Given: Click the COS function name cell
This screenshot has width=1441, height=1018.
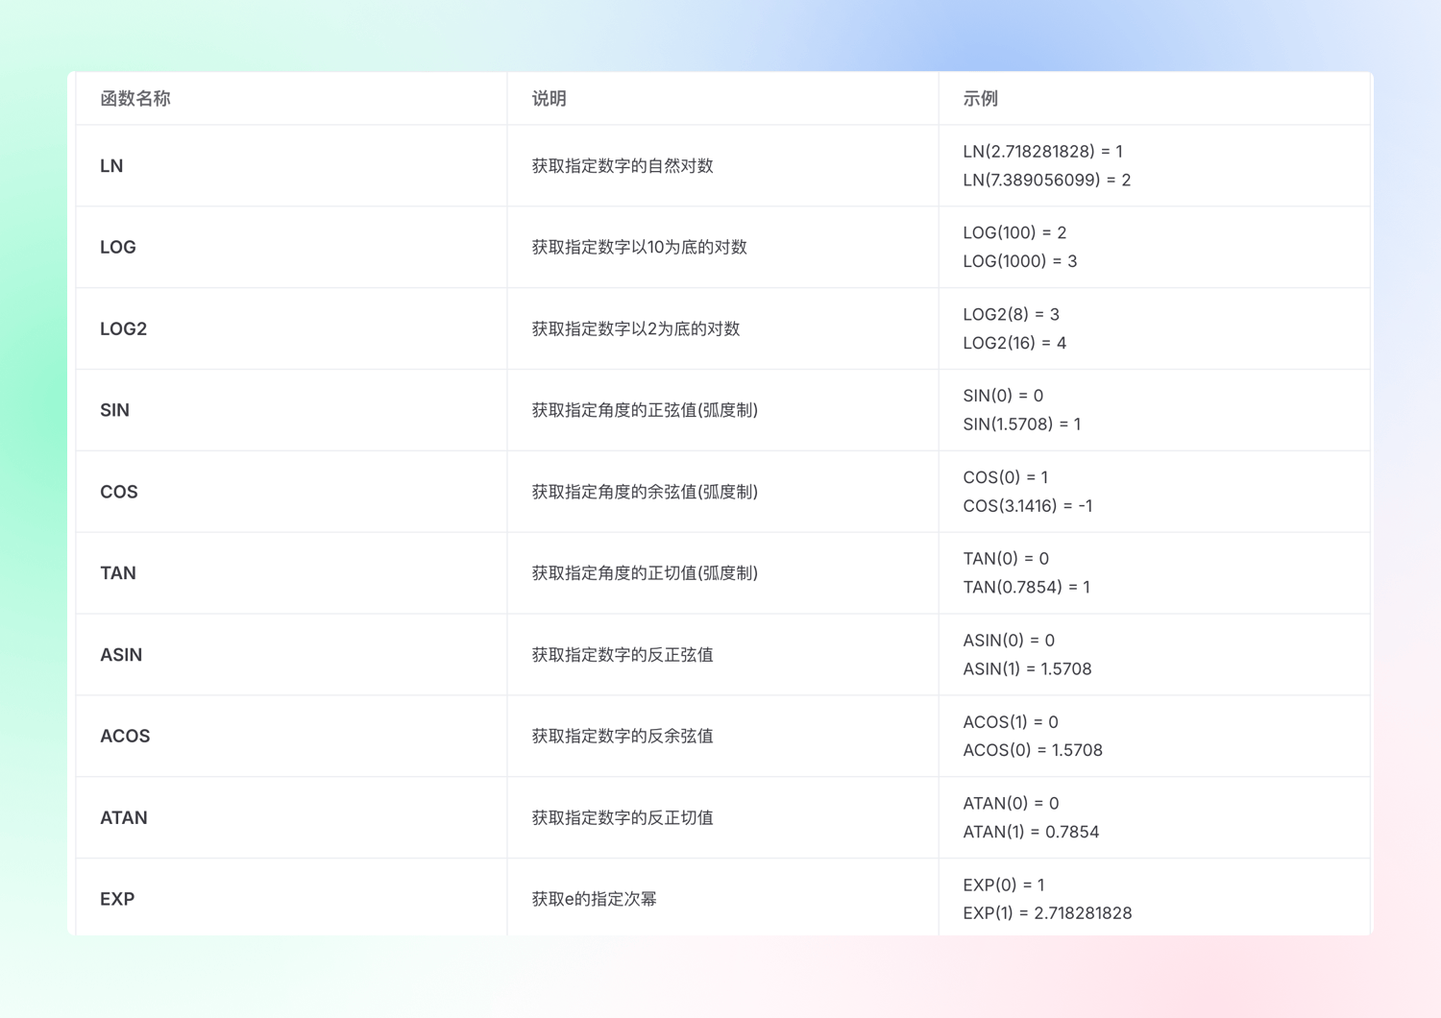Looking at the screenshot, I should 119,493.
